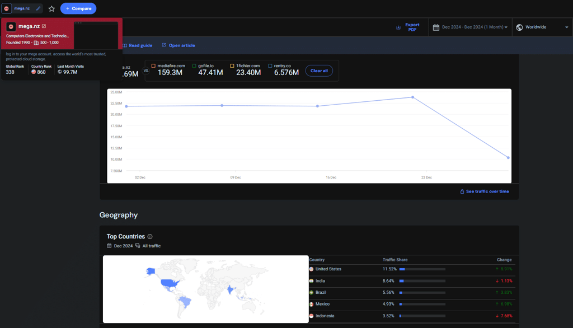Image resolution: width=573 pixels, height=328 pixels.
Task: Click the Brazil flag icon in table
Action: pos(311,293)
